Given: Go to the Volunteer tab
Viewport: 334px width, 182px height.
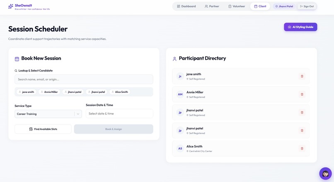Looking at the screenshot, I should point(237,6).
